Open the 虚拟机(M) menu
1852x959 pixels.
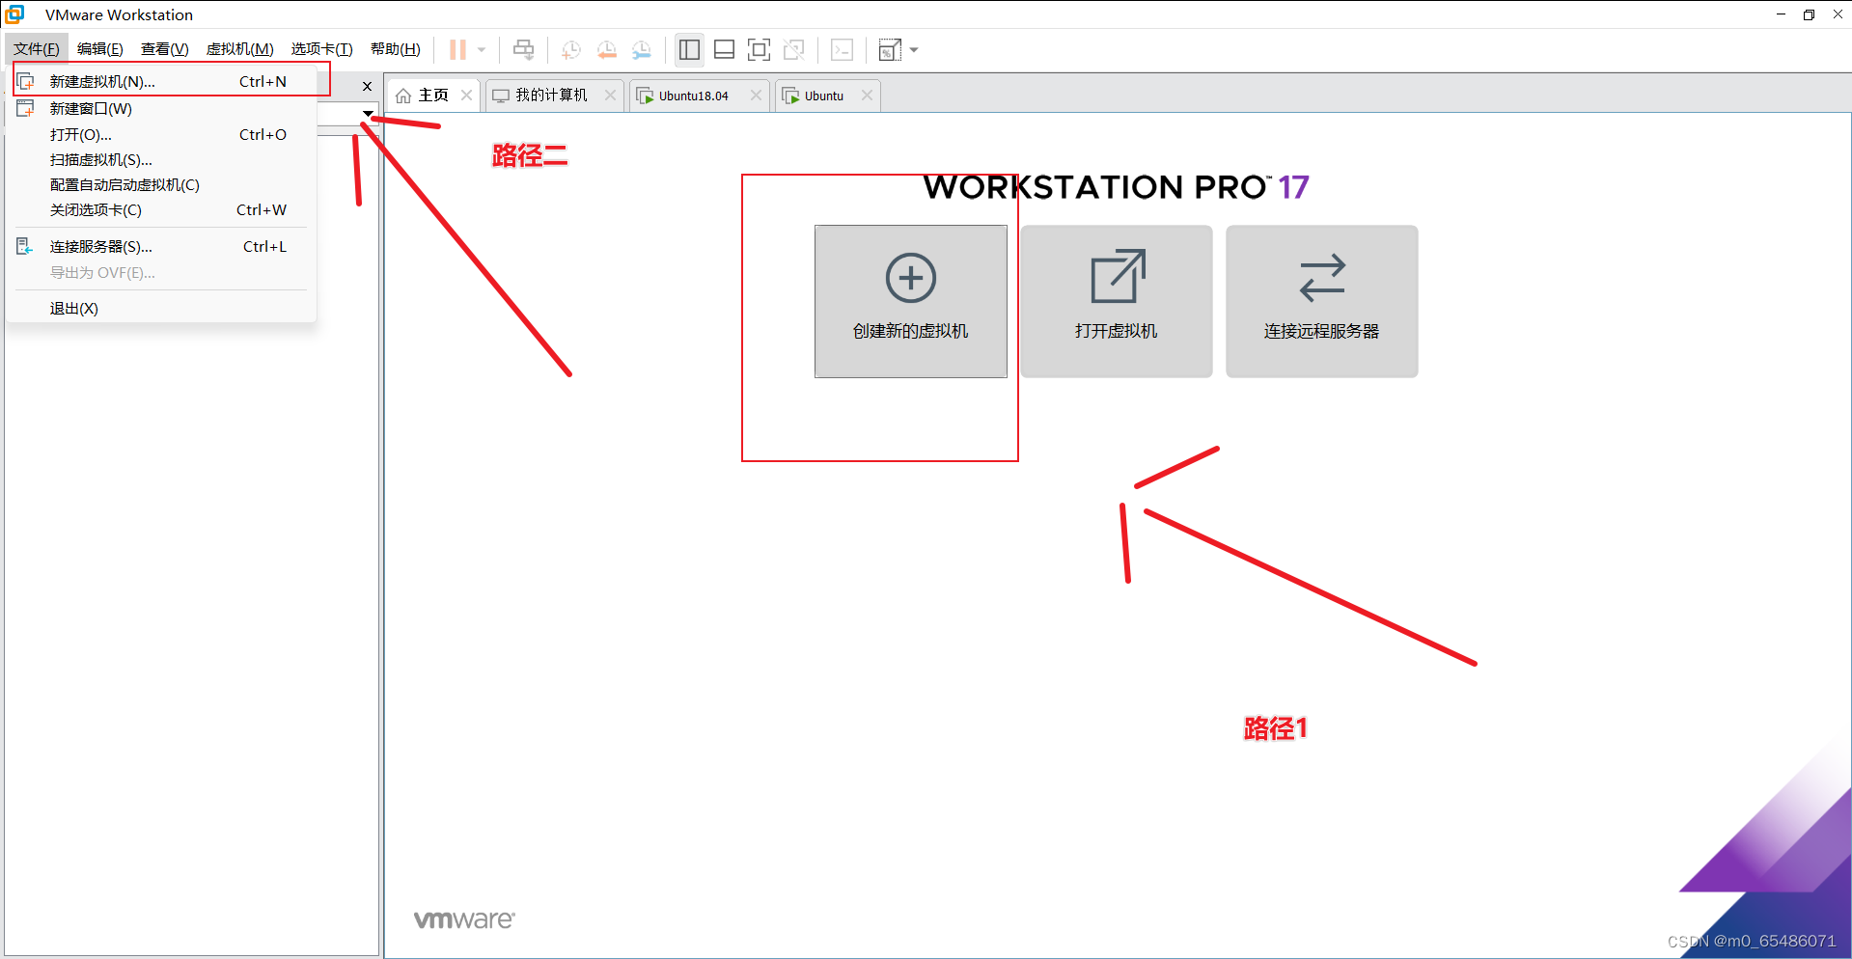(x=239, y=48)
